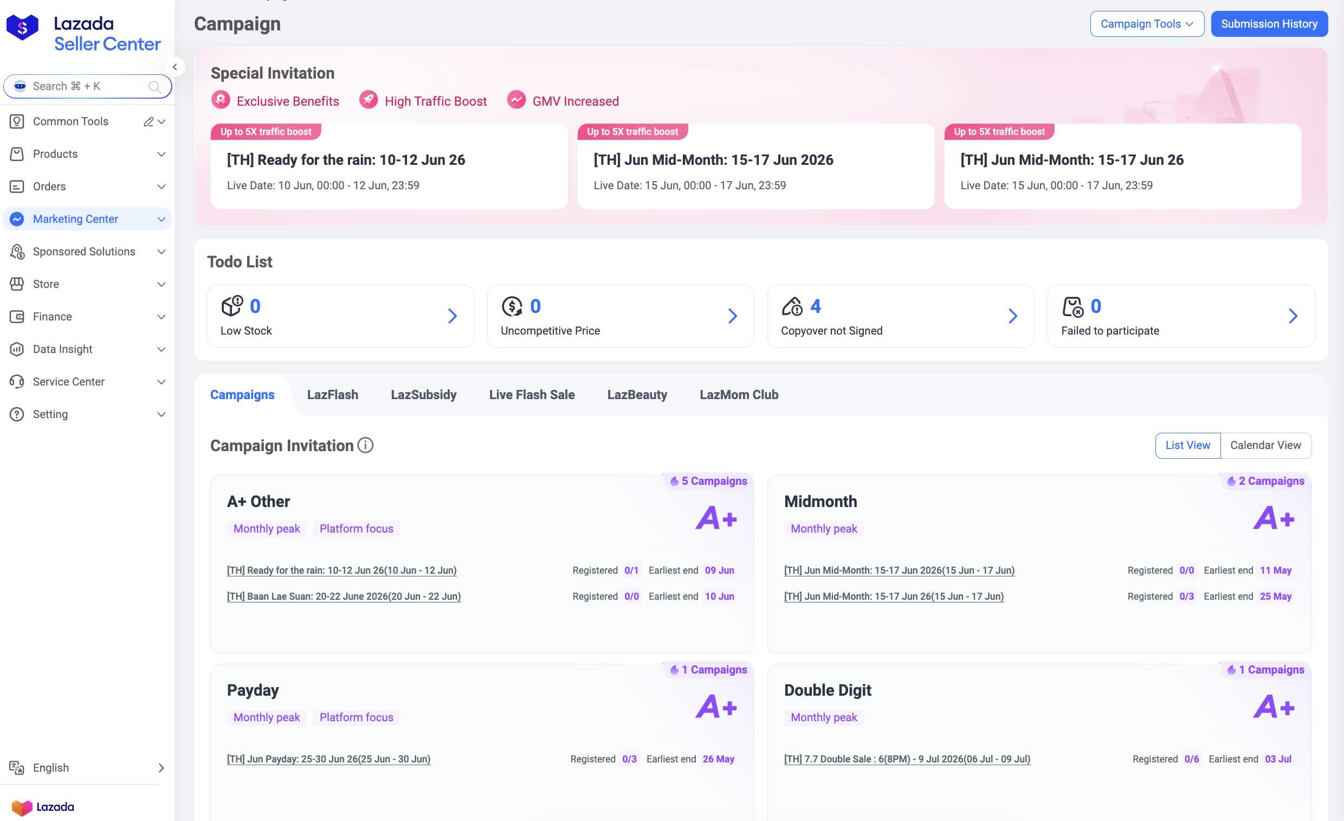Expand the Marketing Center chevron

pos(161,219)
